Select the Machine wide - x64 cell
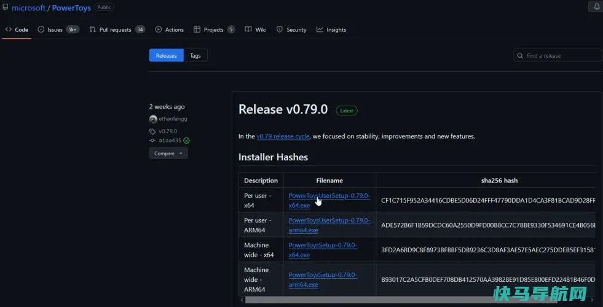This screenshot has height=307, width=603. pos(261,250)
